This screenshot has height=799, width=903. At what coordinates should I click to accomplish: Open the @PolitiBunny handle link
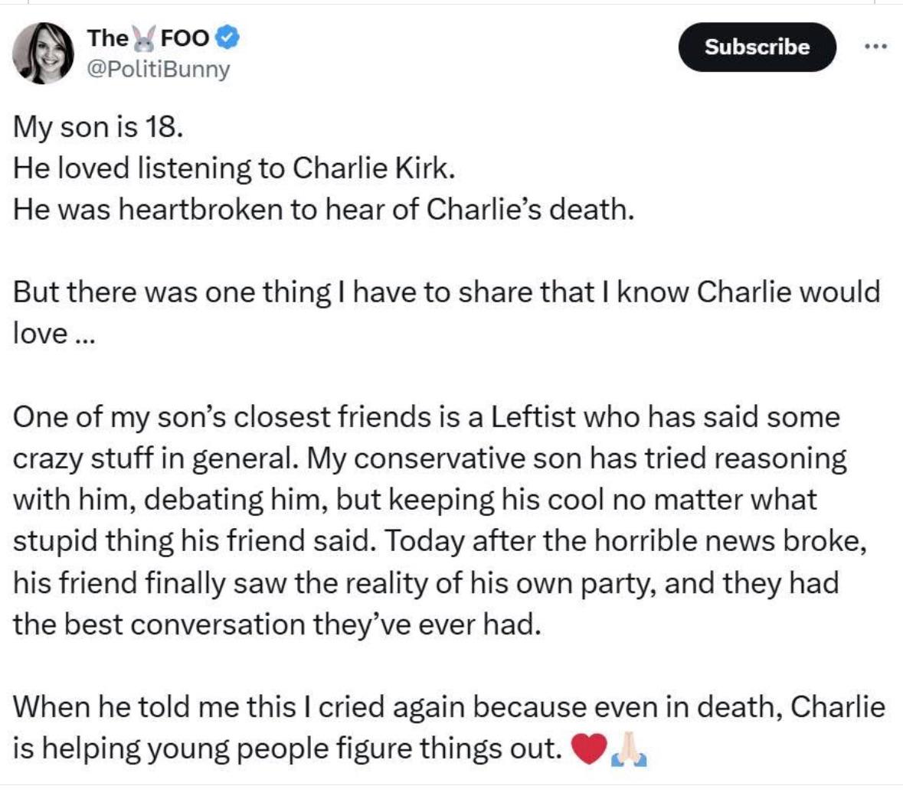pyautogui.click(x=159, y=69)
